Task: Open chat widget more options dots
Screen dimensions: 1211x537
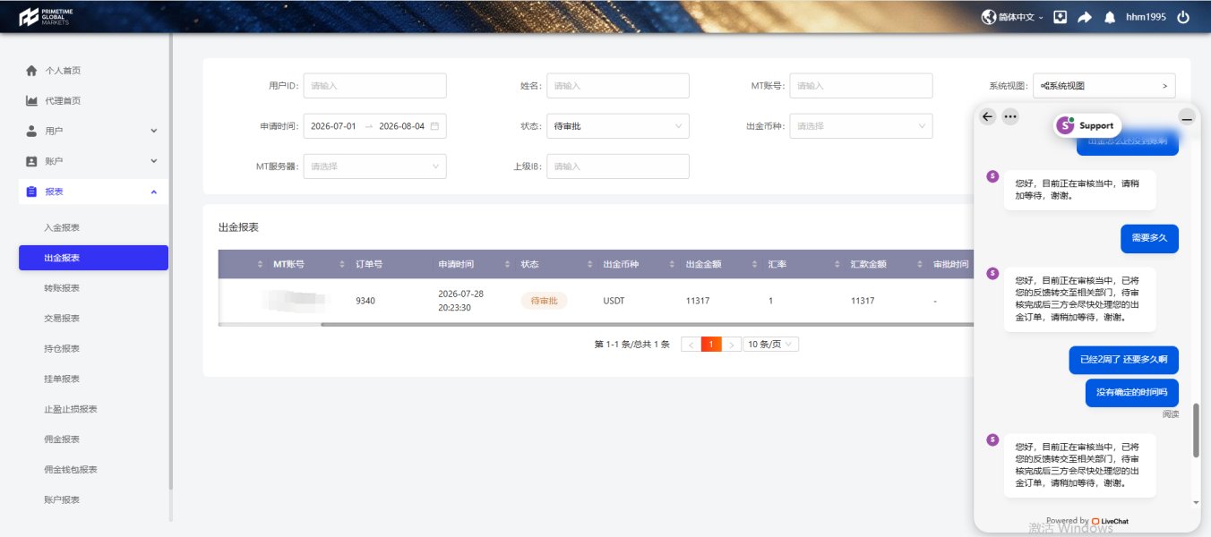Action: [1010, 116]
